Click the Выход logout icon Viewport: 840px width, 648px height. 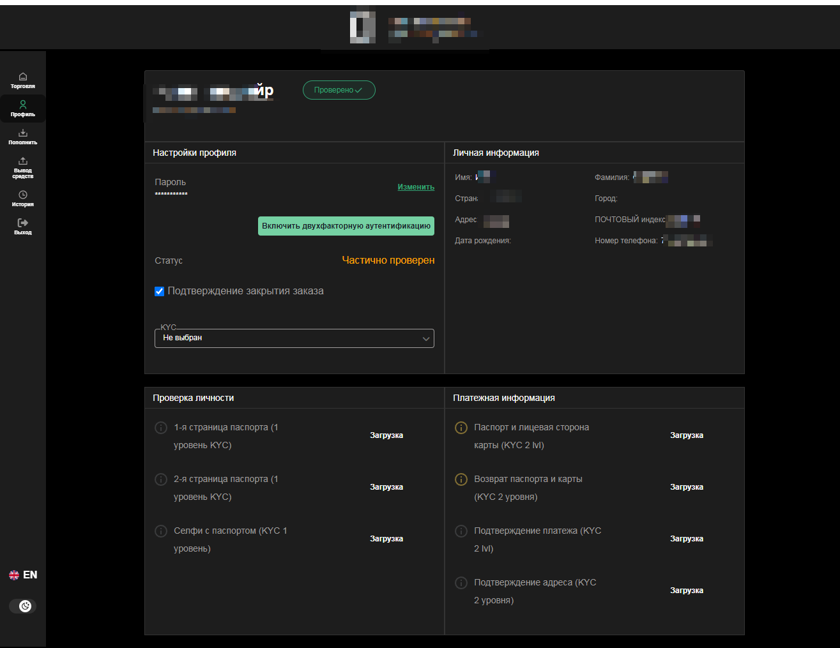(x=23, y=223)
